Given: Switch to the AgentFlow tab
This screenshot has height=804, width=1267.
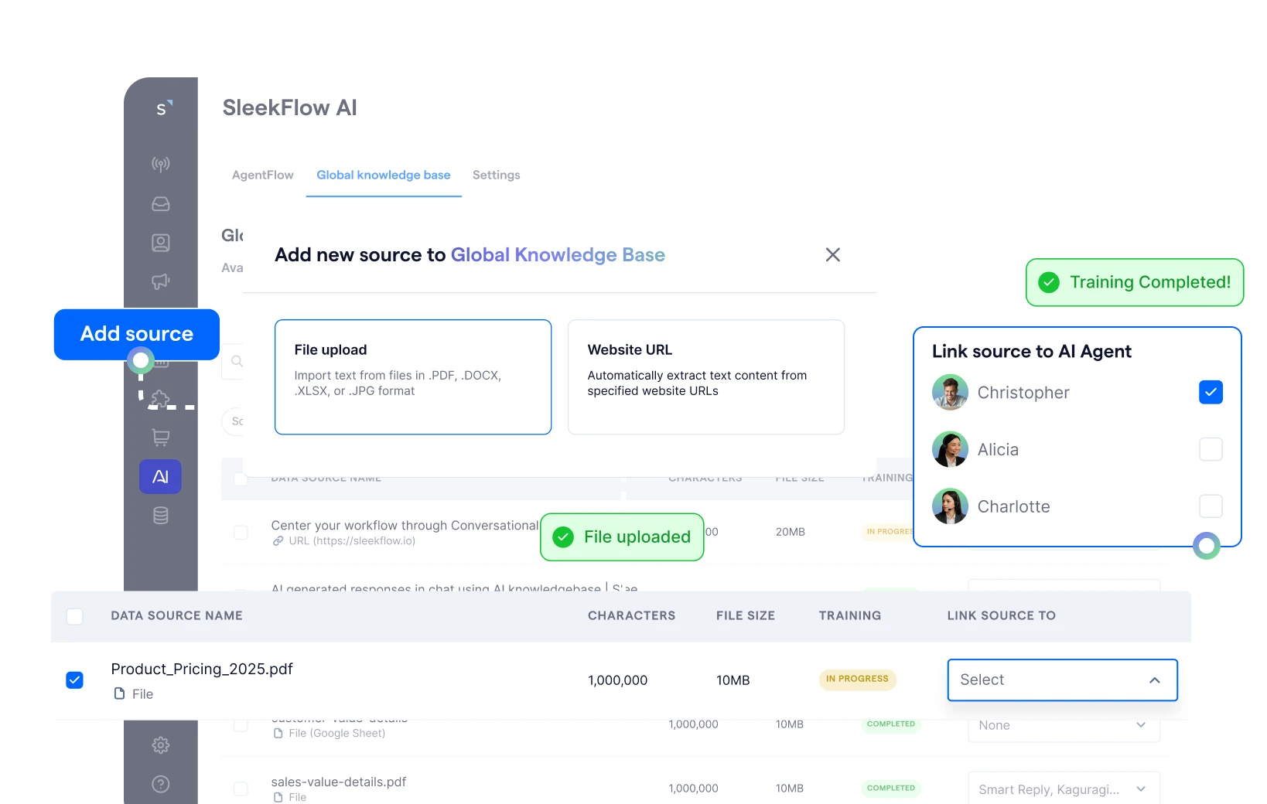Looking at the screenshot, I should tap(263, 175).
